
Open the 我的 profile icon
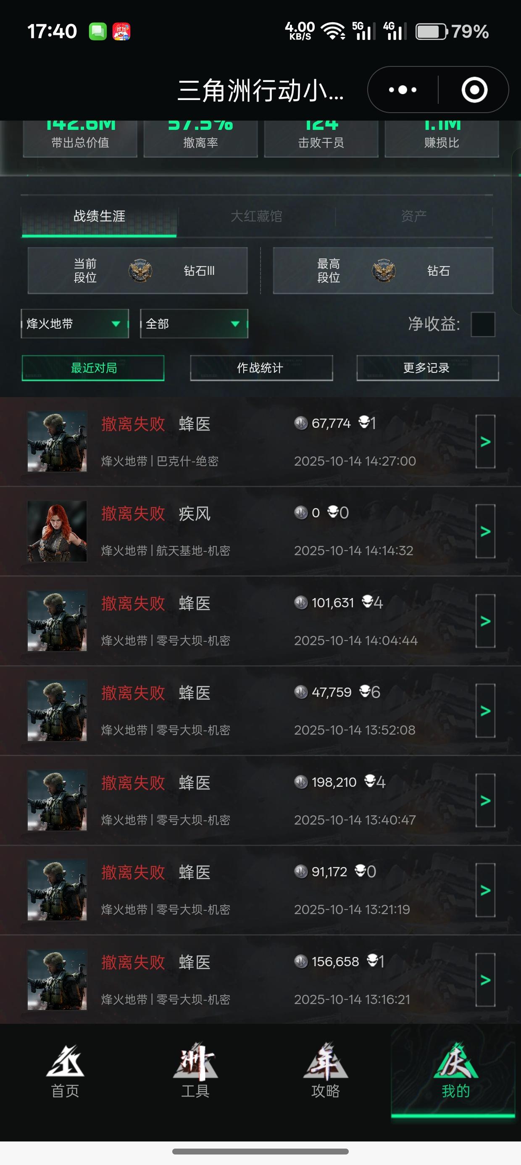click(455, 1071)
